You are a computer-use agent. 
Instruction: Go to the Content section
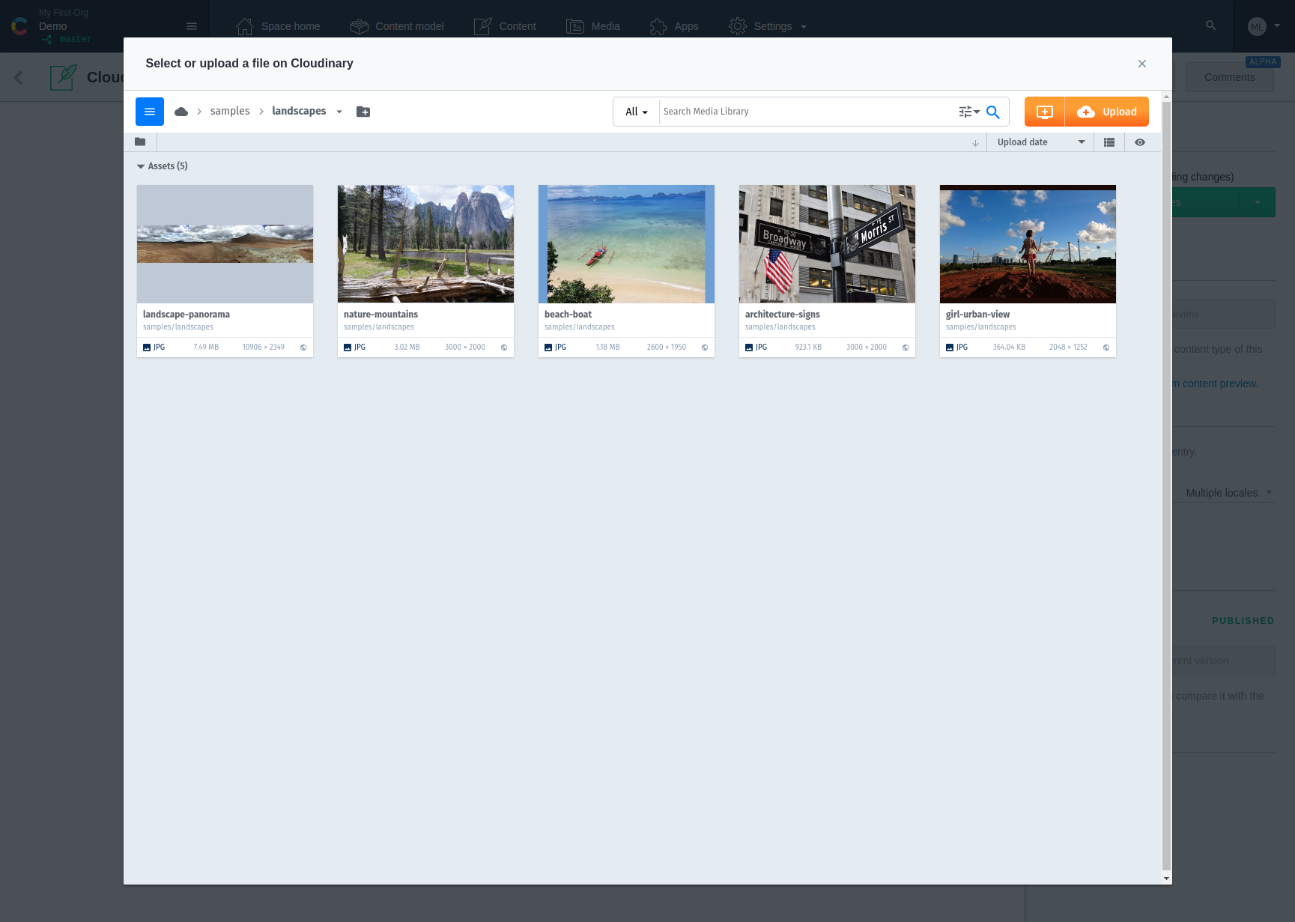pos(505,26)
